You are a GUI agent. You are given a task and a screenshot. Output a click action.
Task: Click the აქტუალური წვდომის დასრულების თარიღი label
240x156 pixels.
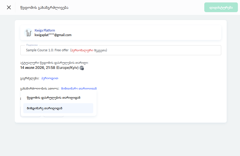coord(54,63)
